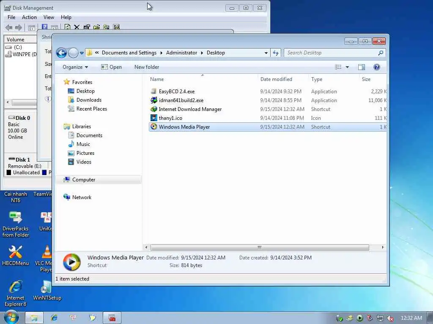The image size is (433, 324).
Task: Click Disk Management toolbar forward arrow
Action: (19, 27)
